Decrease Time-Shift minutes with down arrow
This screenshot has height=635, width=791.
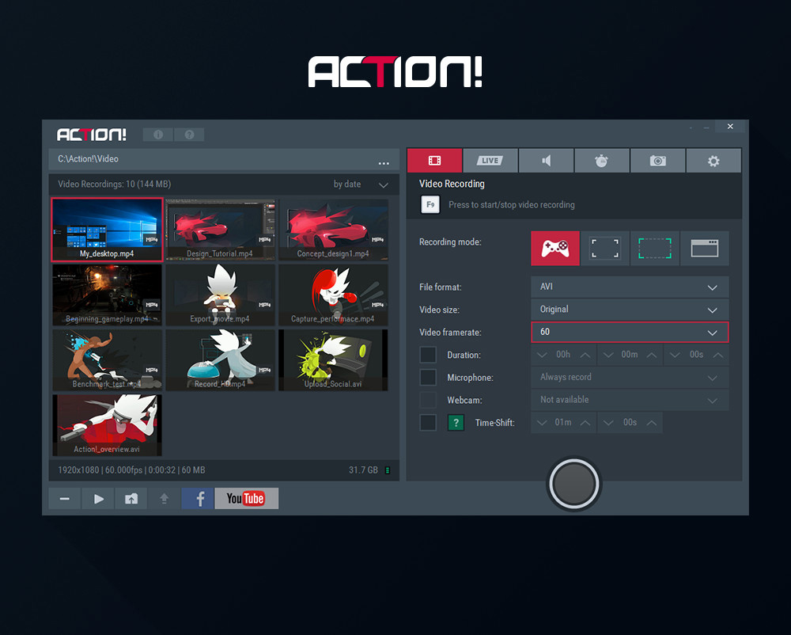tap(542, 423)
